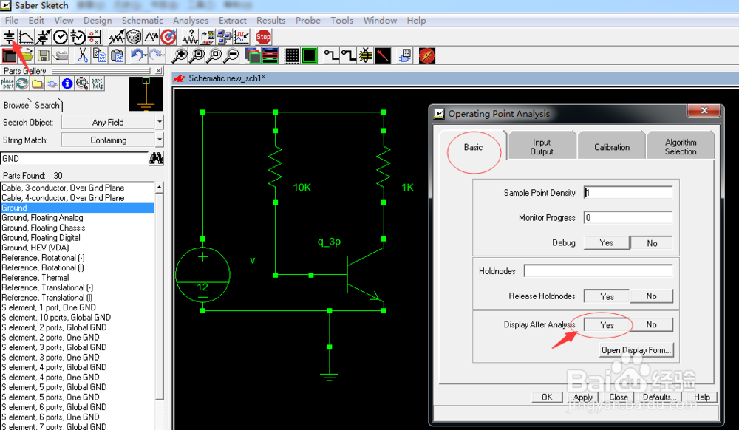Click the GND search text field
Image resolution: width=739 pixels, height=430 pixels.
click(x=75, y=158)
